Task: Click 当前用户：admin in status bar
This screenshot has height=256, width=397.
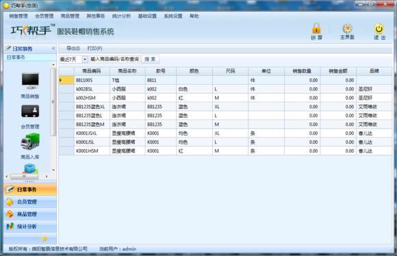Action: click(118, 249)
